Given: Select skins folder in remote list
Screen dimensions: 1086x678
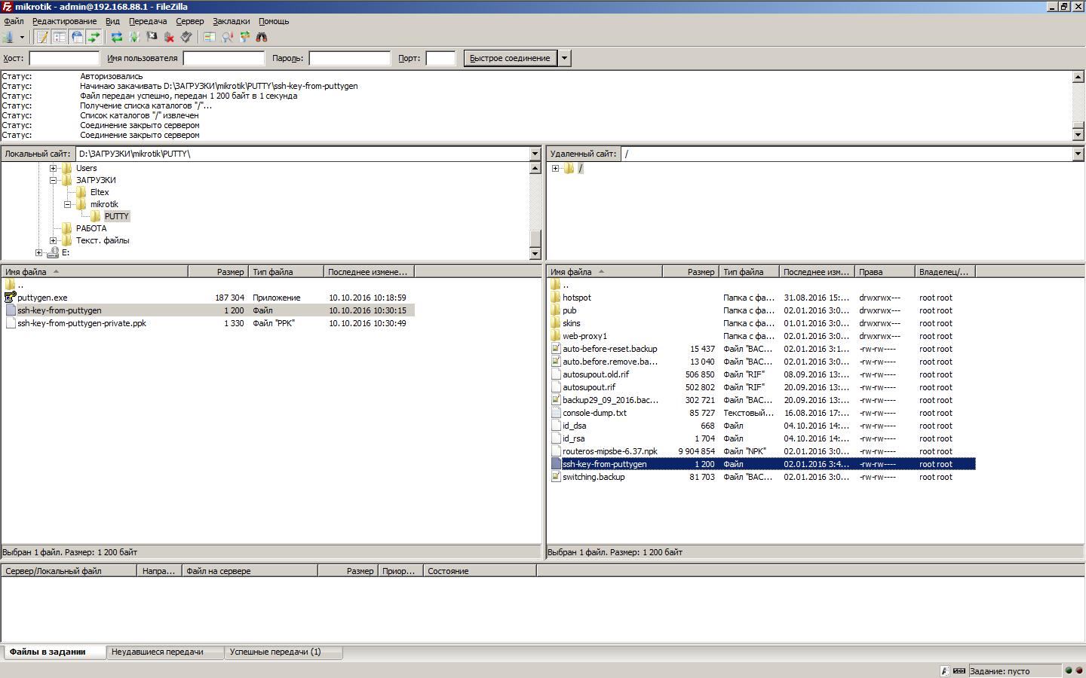Looking at the screenshot, I should click(572, 323).
